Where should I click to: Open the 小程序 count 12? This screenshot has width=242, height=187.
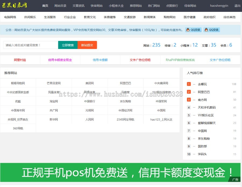coord(195,45)
